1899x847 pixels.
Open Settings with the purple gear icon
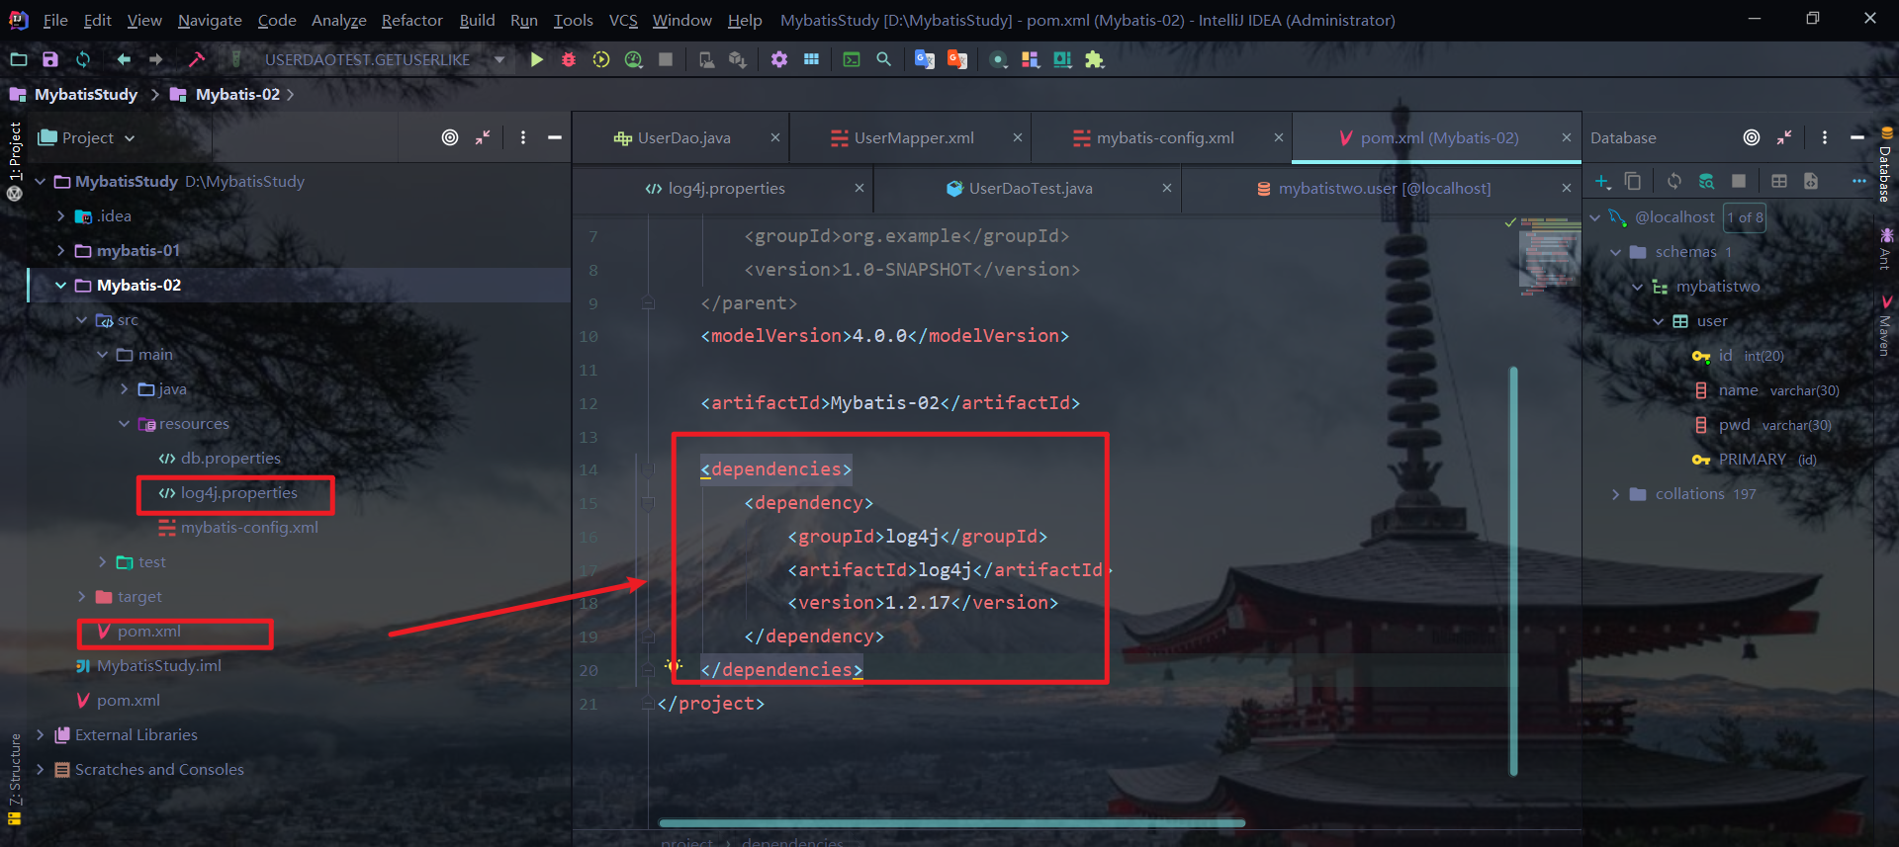[779, 59]
